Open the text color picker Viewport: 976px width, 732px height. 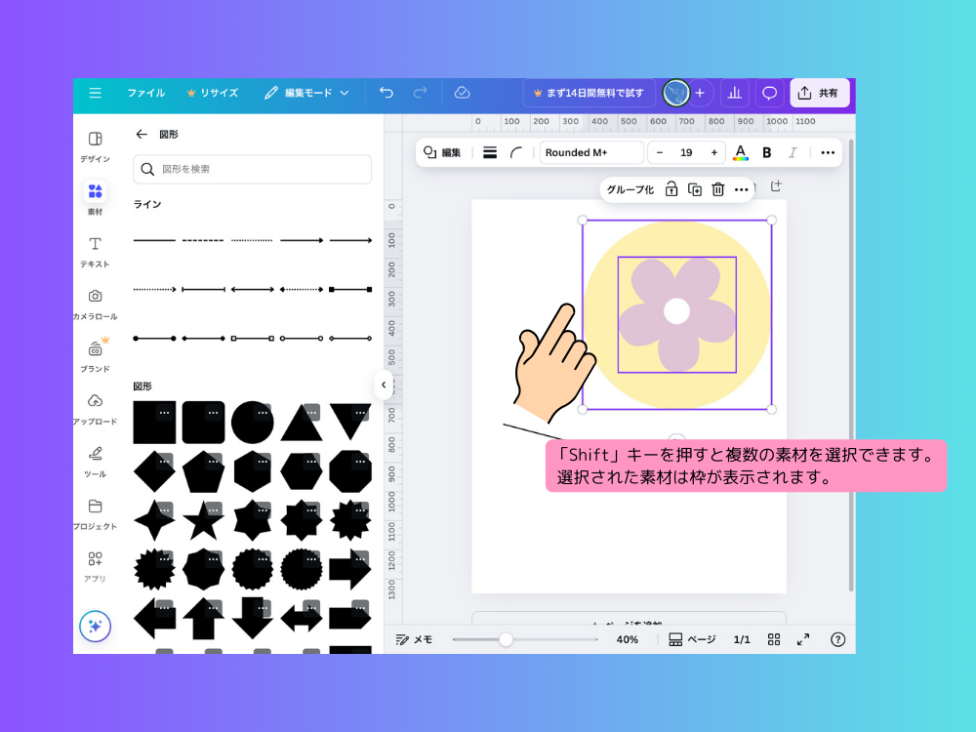741,152
